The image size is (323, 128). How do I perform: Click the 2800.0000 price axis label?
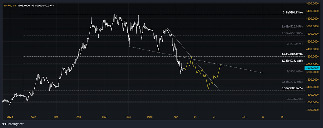[x=313, y=110]
